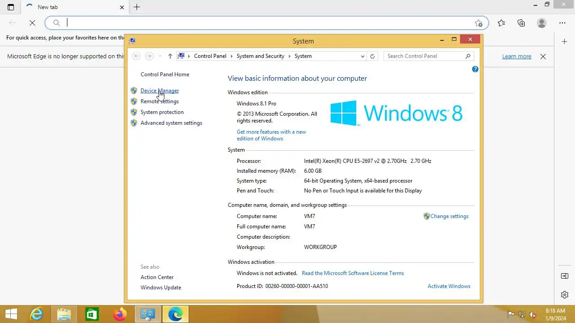Click the Search Control Panel field
The height and width of the screenshot is (323, 575).
(424, 56)
